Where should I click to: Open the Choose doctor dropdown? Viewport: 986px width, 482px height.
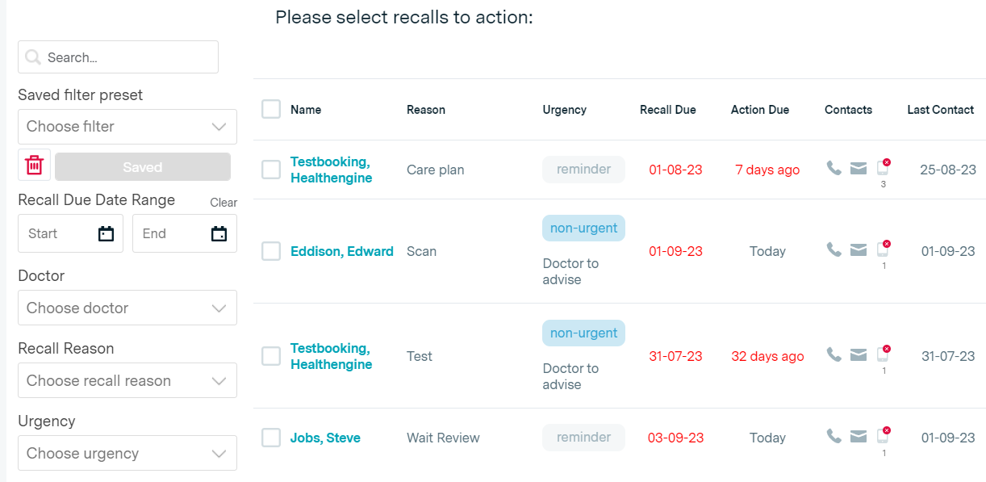(x=127, y=308)
